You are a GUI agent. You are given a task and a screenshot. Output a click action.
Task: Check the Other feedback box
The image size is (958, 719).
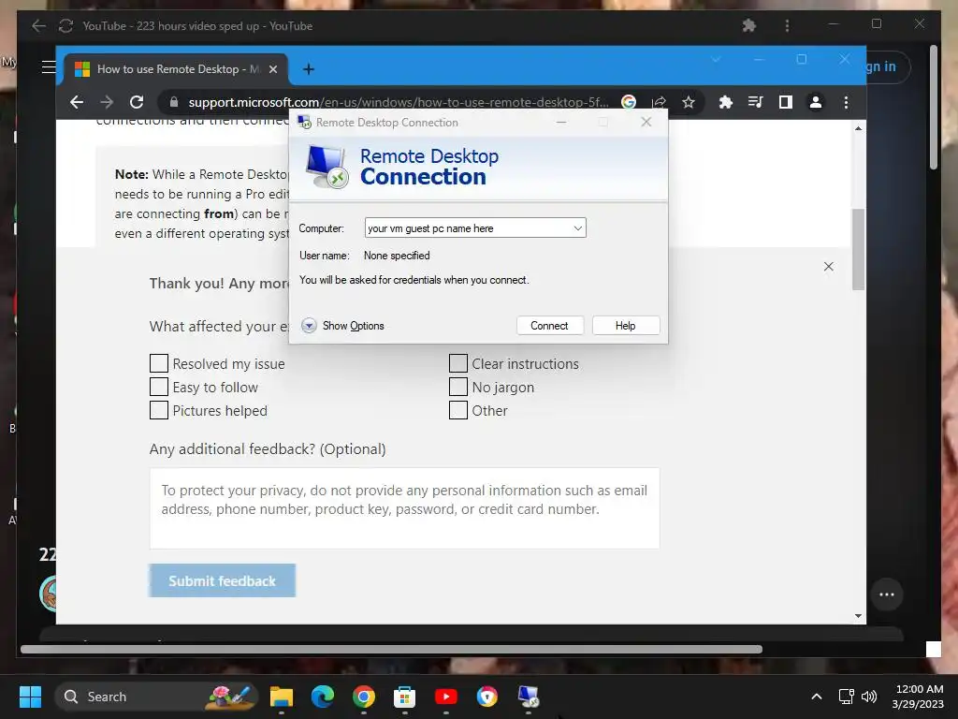click(458, 410)
